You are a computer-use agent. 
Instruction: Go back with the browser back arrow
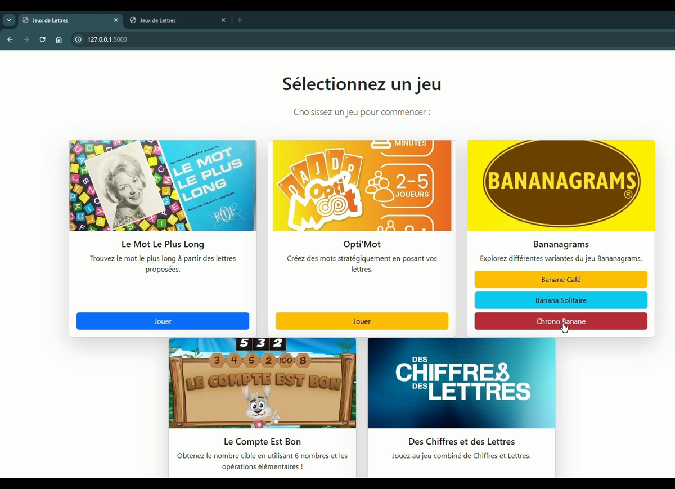10,39
